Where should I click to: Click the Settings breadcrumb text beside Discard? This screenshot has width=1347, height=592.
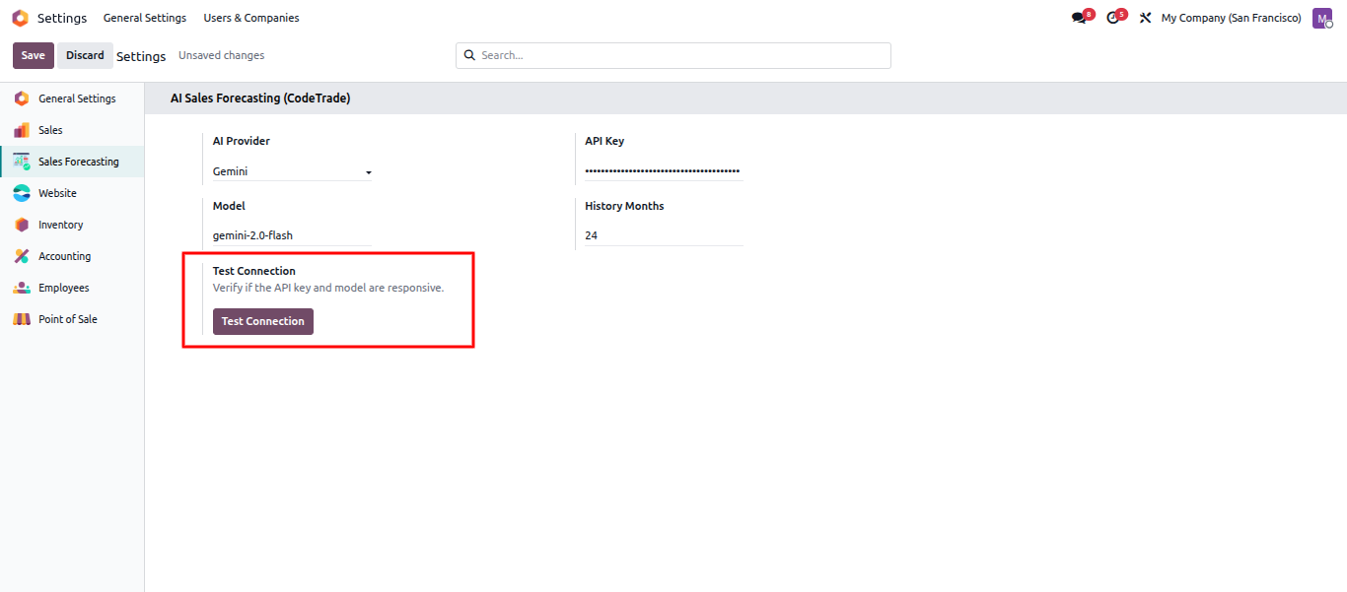(141, 56)
